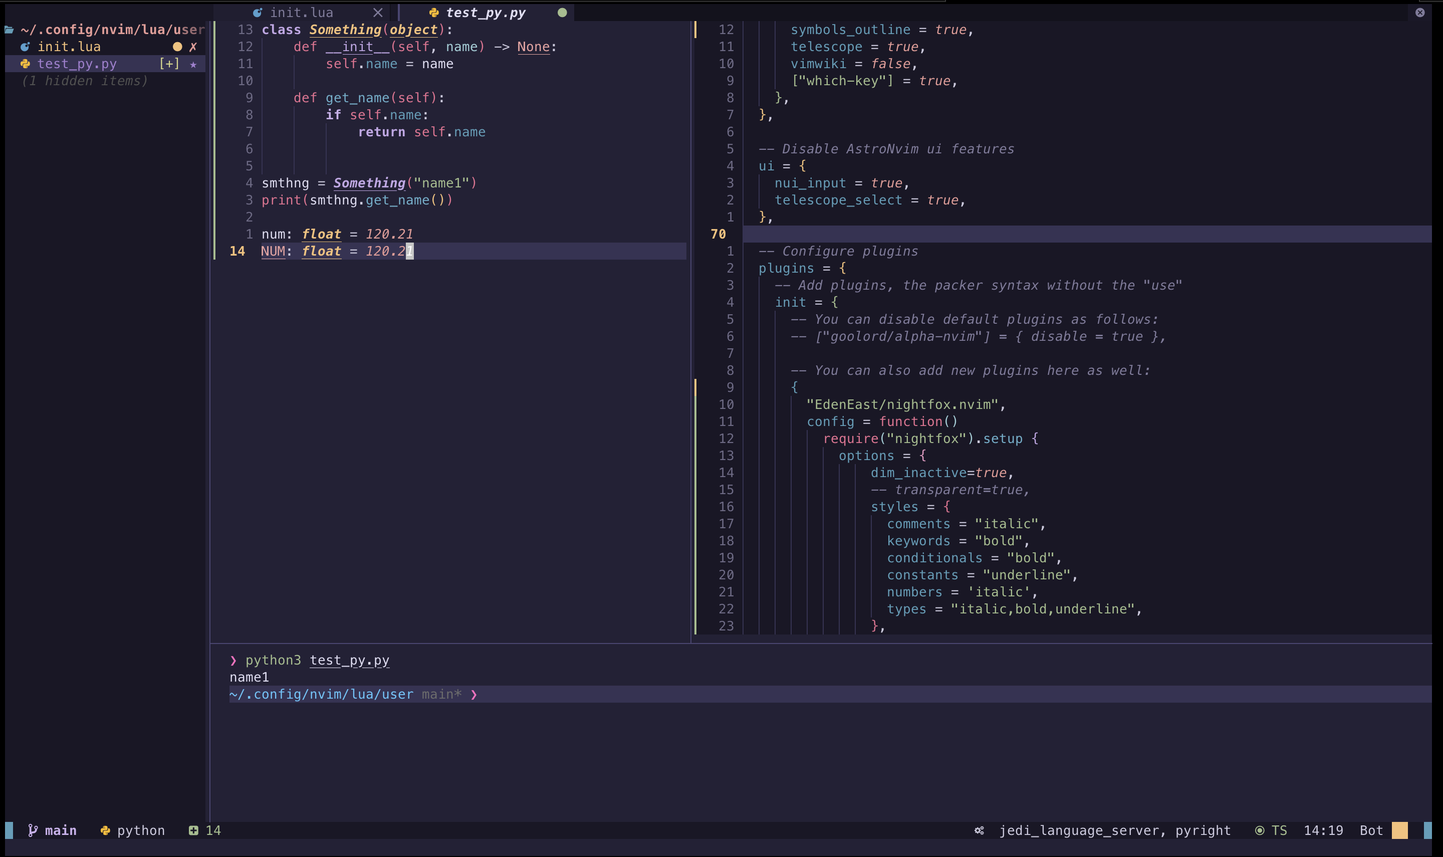Click the Lua moon icon on the init.lua tab
Viewport: 1443px width, 857px height.
(258, 12)
